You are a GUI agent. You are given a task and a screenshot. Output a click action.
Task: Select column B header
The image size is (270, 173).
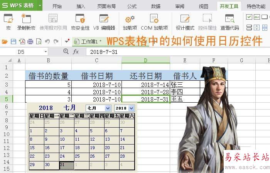(48, 60)
